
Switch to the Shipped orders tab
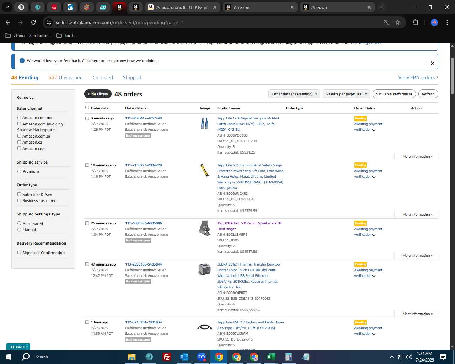[132, 77]
